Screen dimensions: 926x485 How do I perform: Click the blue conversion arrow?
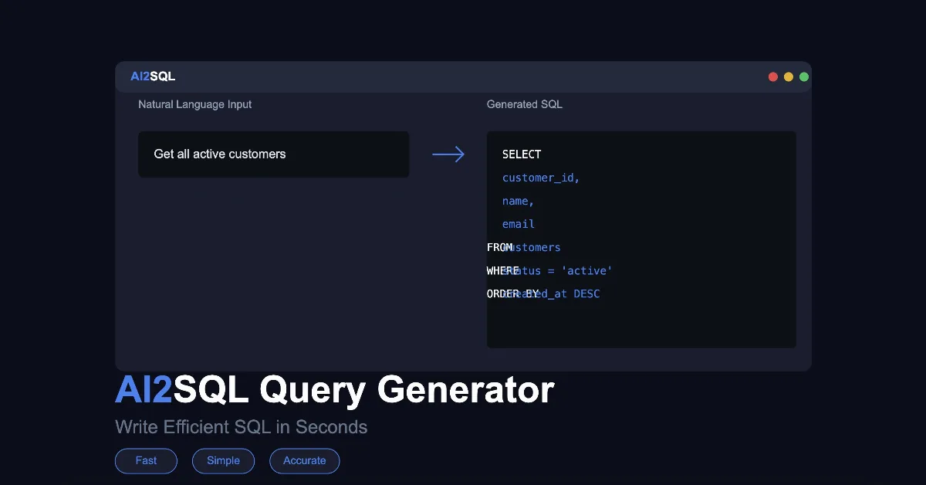pyautogui.click(x=448, y=154)
